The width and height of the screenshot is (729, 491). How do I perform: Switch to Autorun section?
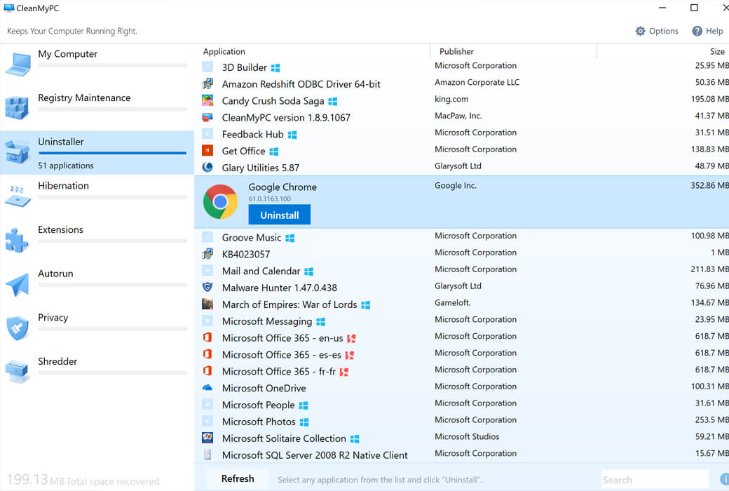coord(97,284)
